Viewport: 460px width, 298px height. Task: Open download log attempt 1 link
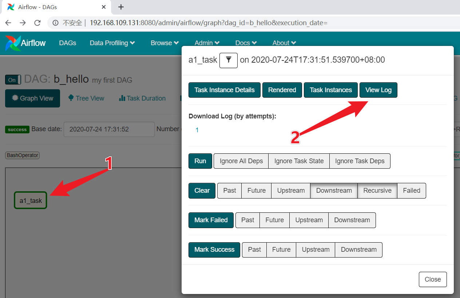click(x=197, y=130)
